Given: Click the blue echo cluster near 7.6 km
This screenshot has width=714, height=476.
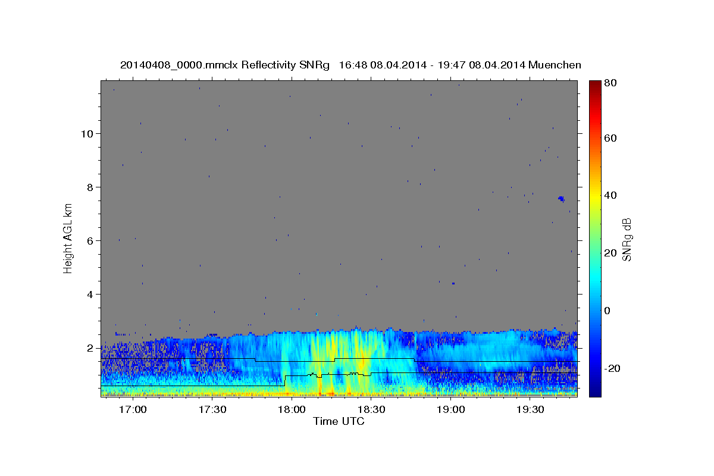Looking at the screenshot, I should 561,199.
